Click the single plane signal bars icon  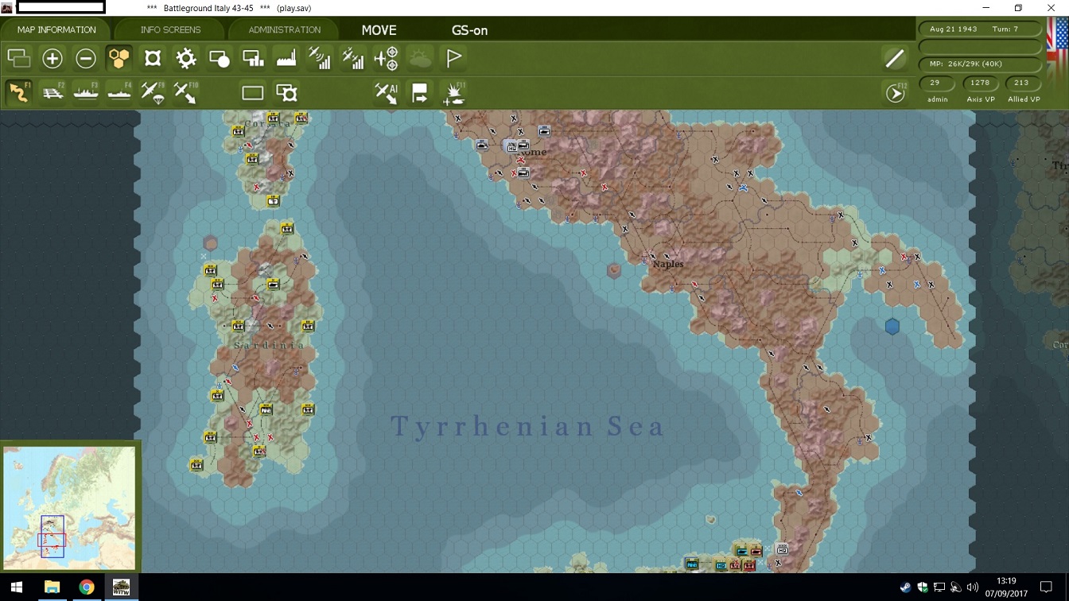coord(320,58)
